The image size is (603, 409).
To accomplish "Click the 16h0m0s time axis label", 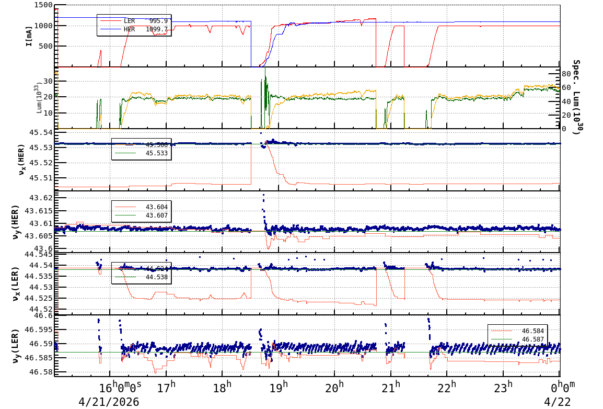I will coord(121,387).
